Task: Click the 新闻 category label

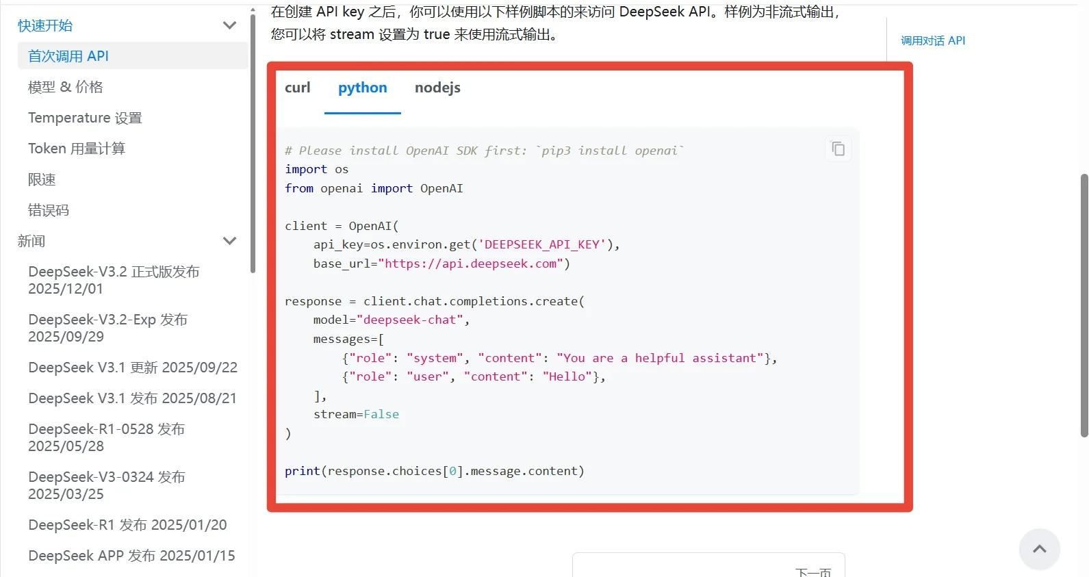Action: point(31,241)
